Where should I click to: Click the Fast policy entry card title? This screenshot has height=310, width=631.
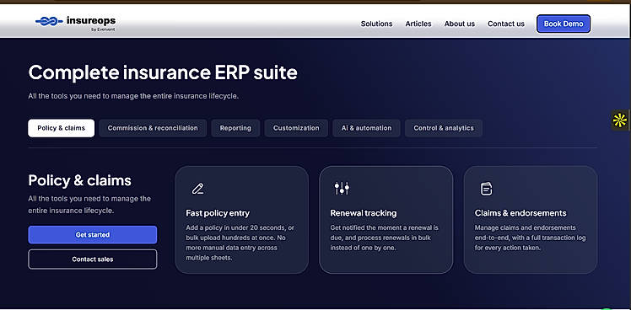tap(218, 213)
